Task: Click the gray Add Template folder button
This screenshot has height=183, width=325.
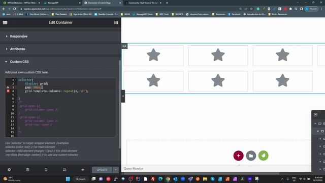Action: pos(251,156)
